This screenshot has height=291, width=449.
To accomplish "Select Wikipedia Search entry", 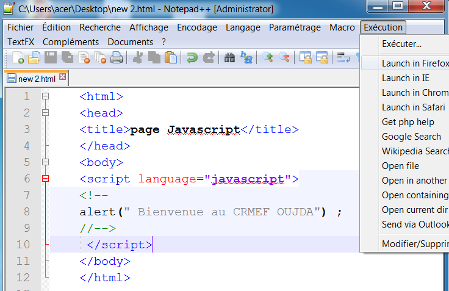I will pyautogui.click(x=404, y=151).
